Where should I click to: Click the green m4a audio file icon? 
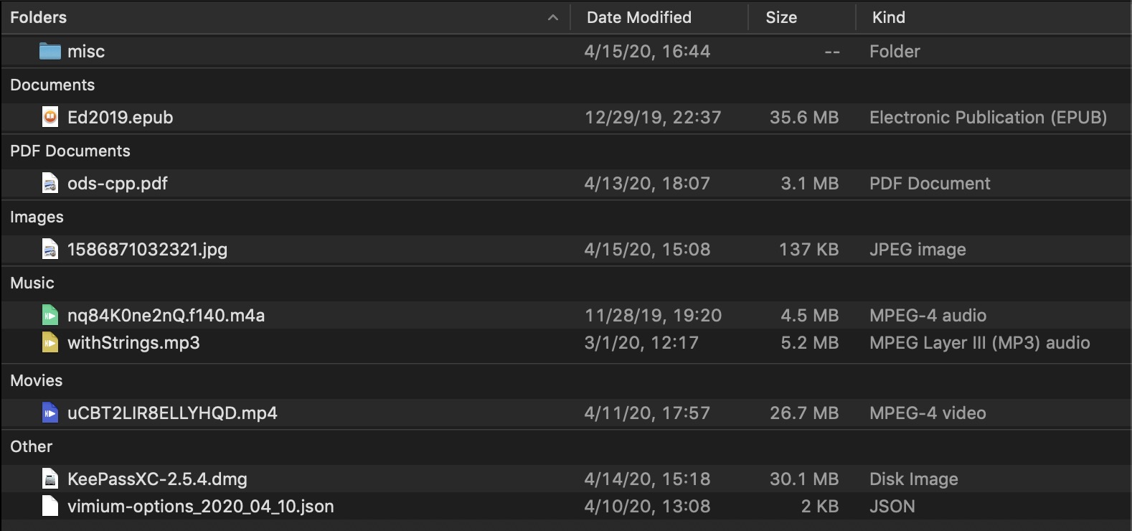click(x=49, y=315)
